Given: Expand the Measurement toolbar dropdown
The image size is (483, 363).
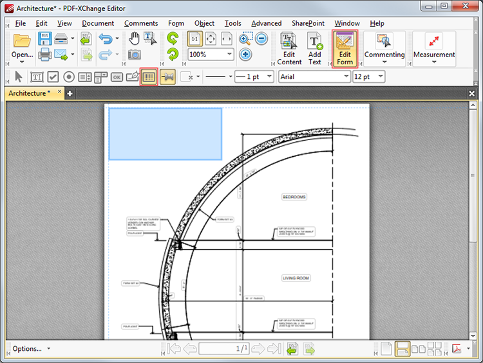Looking at the screenshot, I should pyautogui.click(x=434, y=62).
